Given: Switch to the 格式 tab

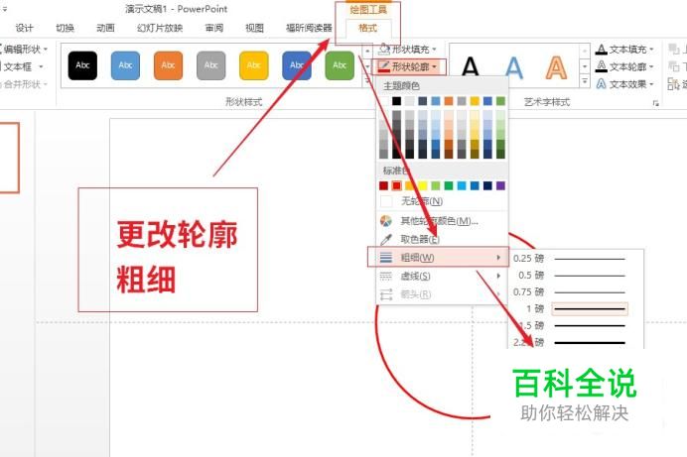Looking at the screenshot, I should click(x=367, y=28).
